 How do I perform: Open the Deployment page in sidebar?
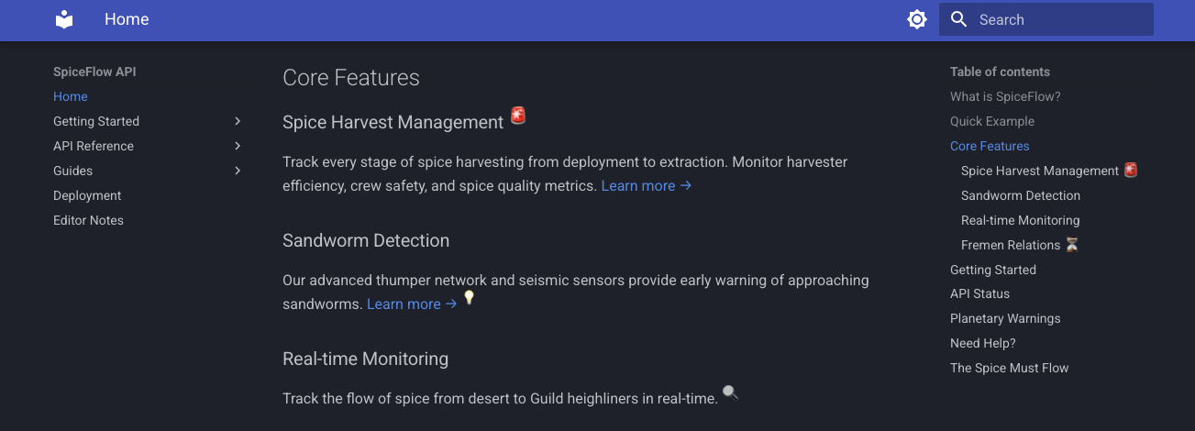pyautogui.click(x=87, y=195)
